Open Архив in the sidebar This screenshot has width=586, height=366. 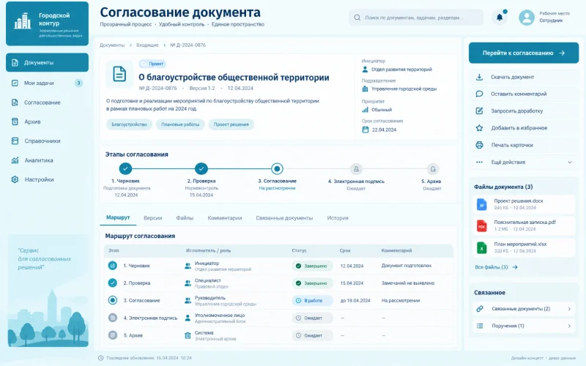click(x=47, y=122)
